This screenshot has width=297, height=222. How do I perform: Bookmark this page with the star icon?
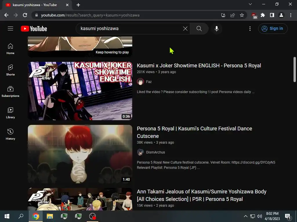click(x=242, y=15)
